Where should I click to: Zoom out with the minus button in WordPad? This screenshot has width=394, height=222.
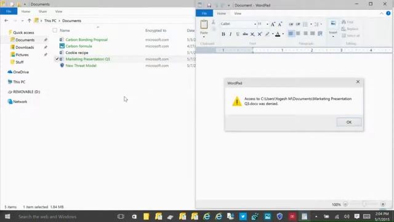(345, 204)
